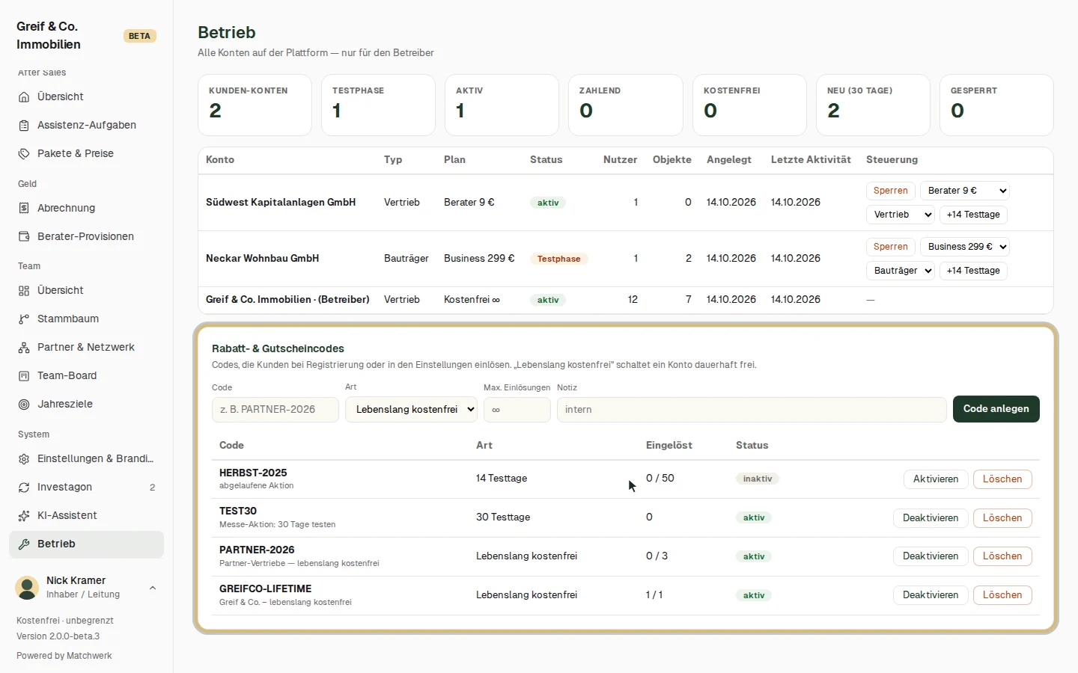Click the Partner & Netzwerk icon

click(x=24, y=348)
